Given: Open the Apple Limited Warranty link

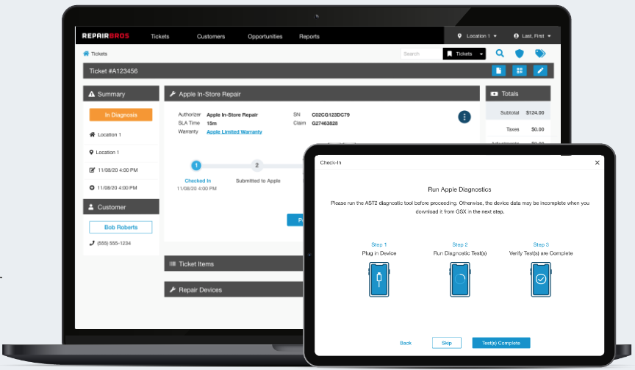Looking at the screenshot, I should 234,132.
